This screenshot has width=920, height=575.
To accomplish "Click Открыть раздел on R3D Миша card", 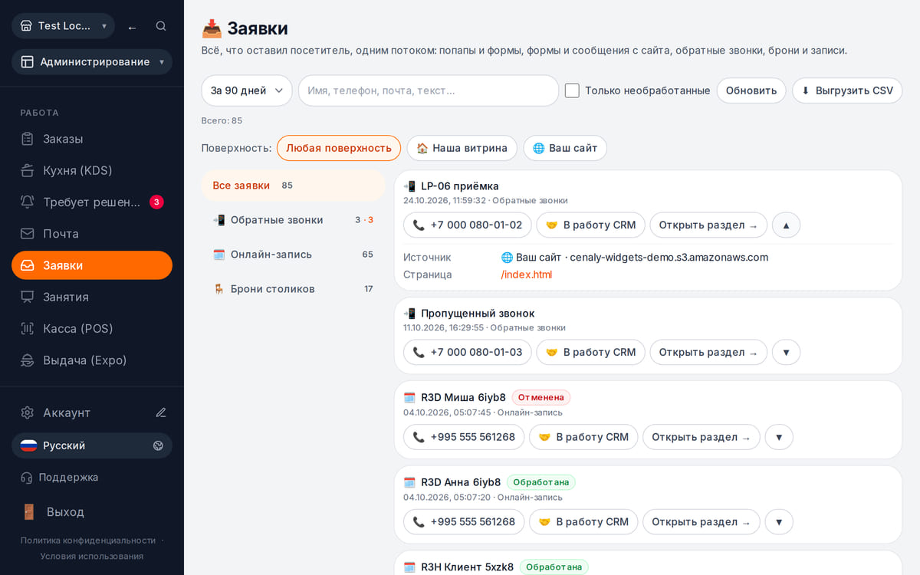I will 701,437.
